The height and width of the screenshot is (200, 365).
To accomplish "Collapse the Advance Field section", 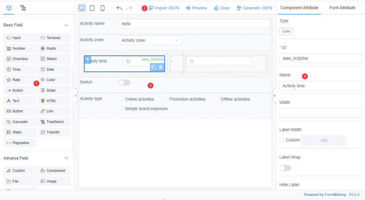I will [x=66, y=158].
